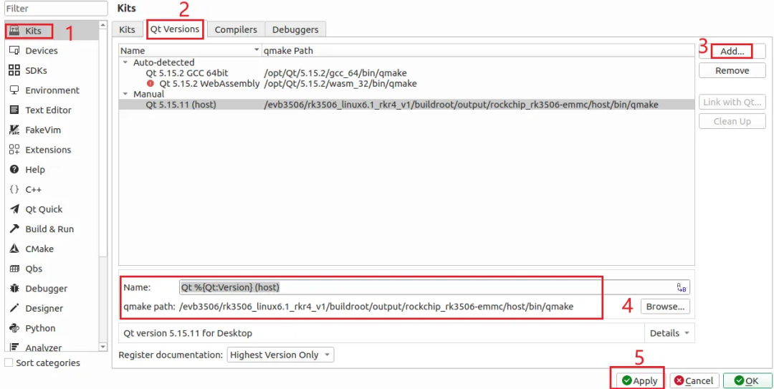Switch to the Debuggers tab

[x=295, y=29]
